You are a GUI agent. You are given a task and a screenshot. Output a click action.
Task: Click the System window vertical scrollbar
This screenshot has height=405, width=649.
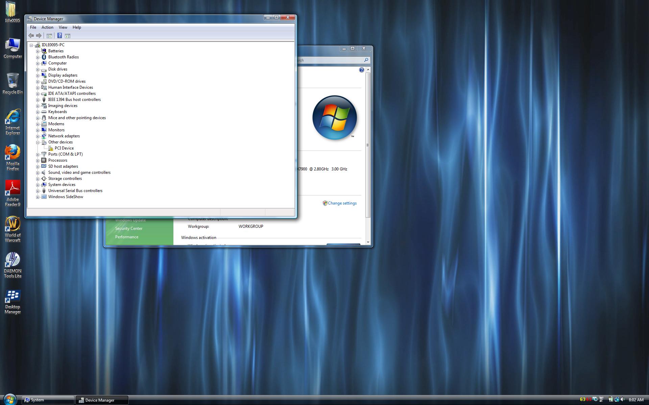[368, 145]
